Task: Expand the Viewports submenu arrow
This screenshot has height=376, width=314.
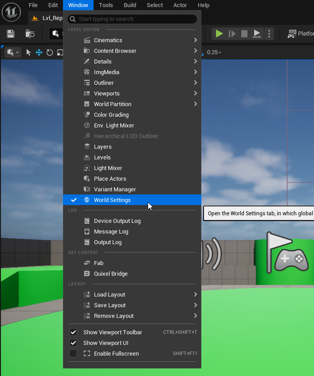Action: pyautogui.click(x=196, y=93)
